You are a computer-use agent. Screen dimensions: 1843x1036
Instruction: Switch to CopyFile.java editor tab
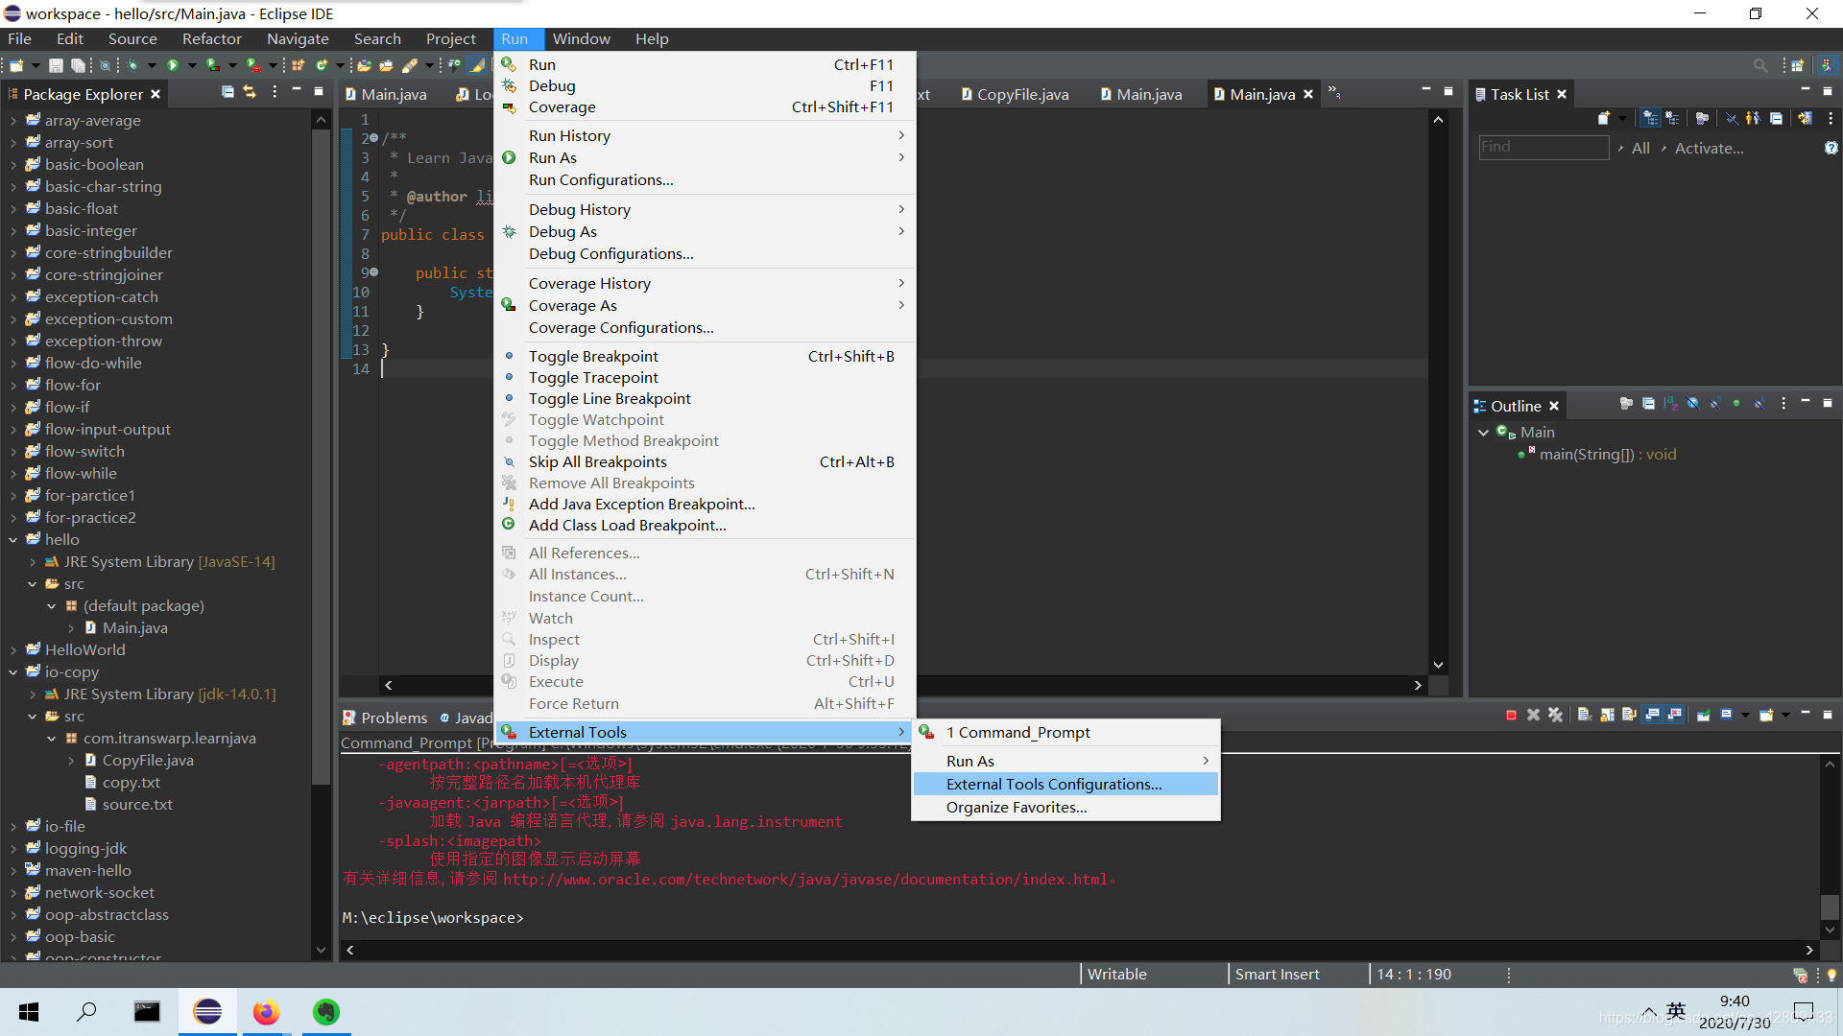[x=1021, y=94]
